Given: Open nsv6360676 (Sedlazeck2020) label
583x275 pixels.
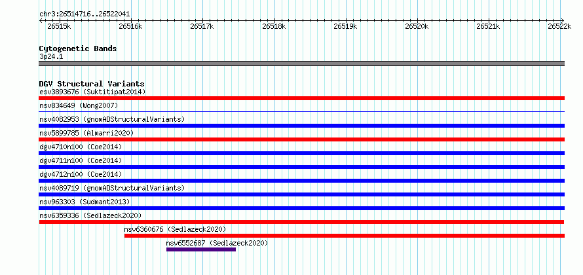Looking at the screenshot, I should click(175, 229).
